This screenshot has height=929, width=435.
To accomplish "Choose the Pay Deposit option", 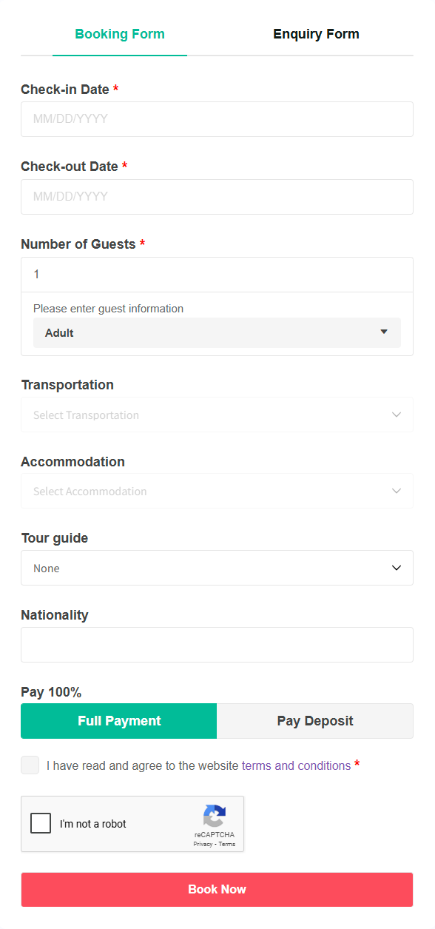I will pyautogui.click(x=315, y=721).
